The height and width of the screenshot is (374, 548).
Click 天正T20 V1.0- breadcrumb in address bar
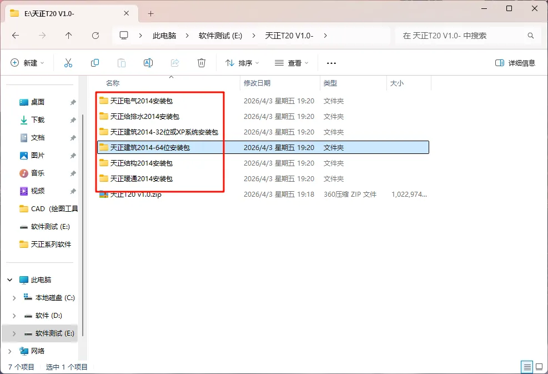pyautogui.click(x=289, y=36)
